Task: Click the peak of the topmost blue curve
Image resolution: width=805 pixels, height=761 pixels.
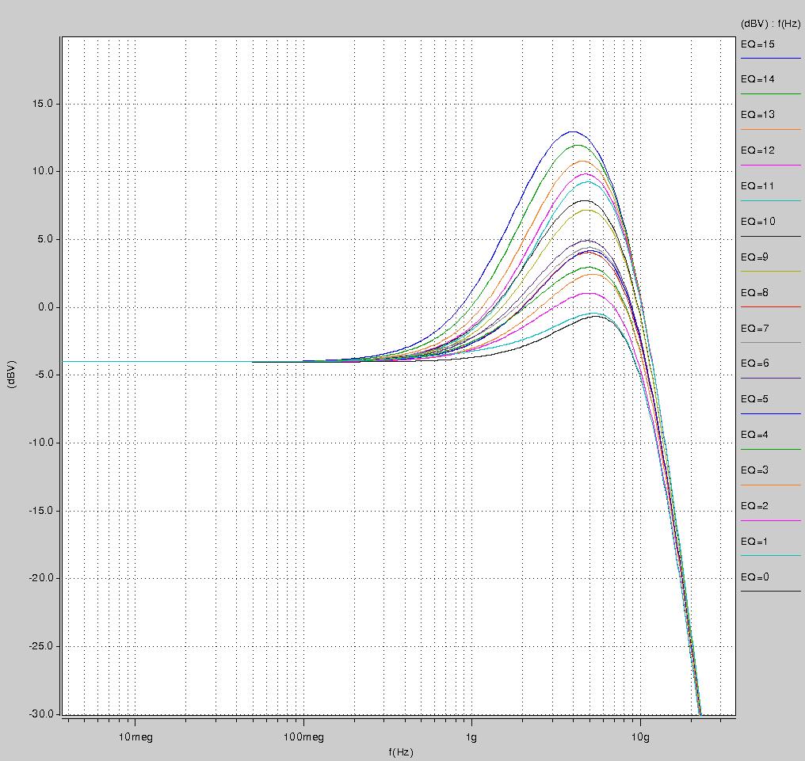Action: point(572,132)
